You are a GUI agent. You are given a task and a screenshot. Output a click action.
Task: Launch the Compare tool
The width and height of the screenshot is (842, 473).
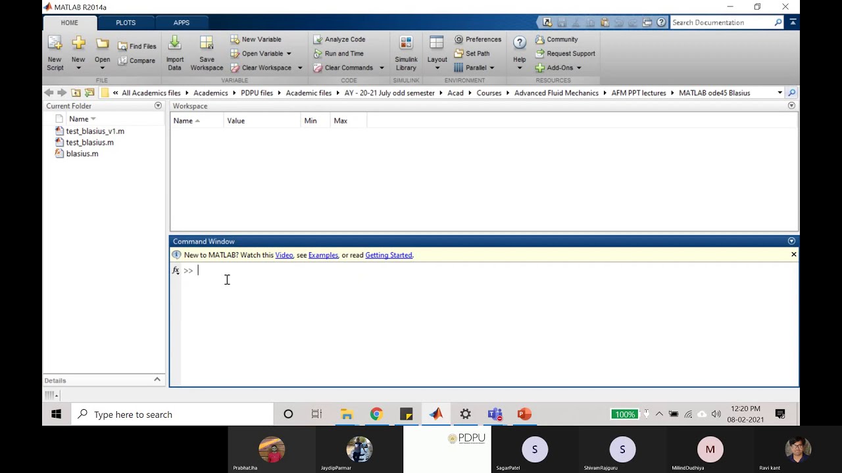137,60
